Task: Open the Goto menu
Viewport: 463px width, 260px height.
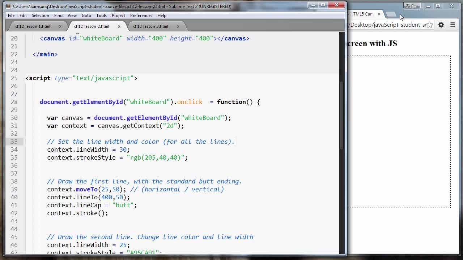Action: (86, 16)
